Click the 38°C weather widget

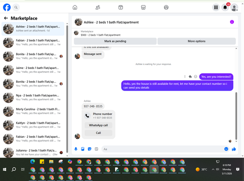[202, 169]
